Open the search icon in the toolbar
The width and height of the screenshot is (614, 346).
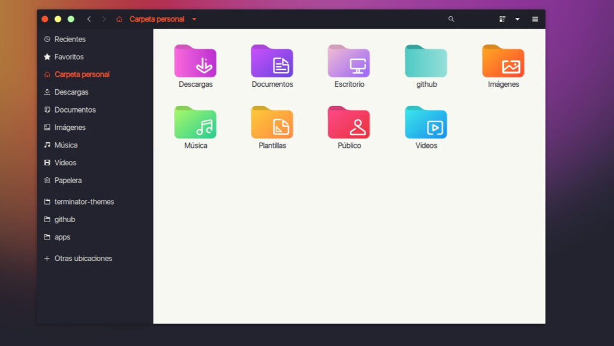[451, 19]
